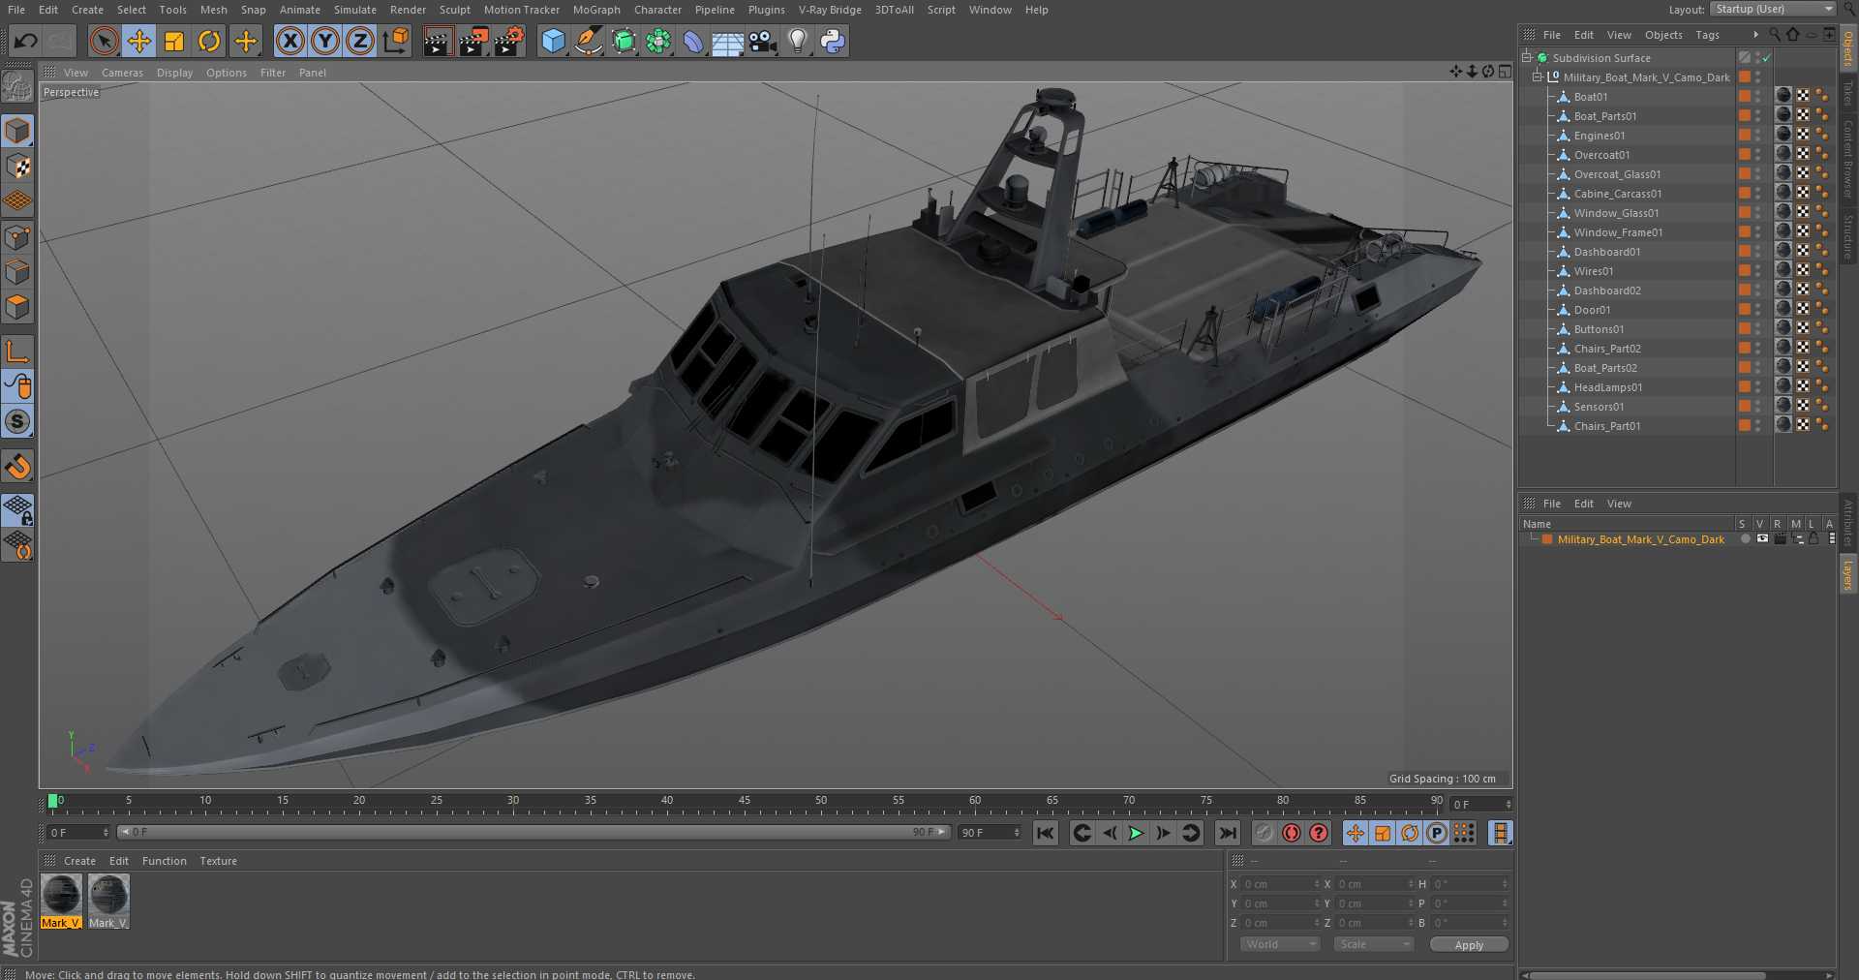
Task: Open the viewport Cameras menu
Action: point(122,73)
